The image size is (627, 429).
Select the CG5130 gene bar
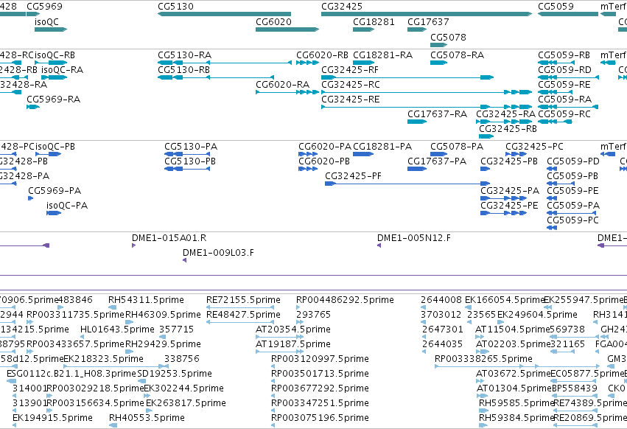click(x=224, y=14)
